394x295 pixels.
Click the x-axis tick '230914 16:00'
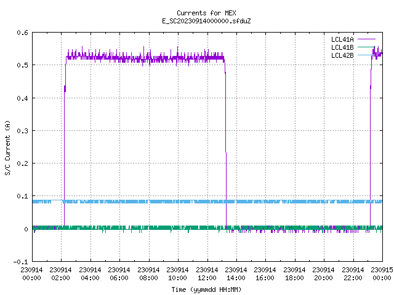coord(265,274)
